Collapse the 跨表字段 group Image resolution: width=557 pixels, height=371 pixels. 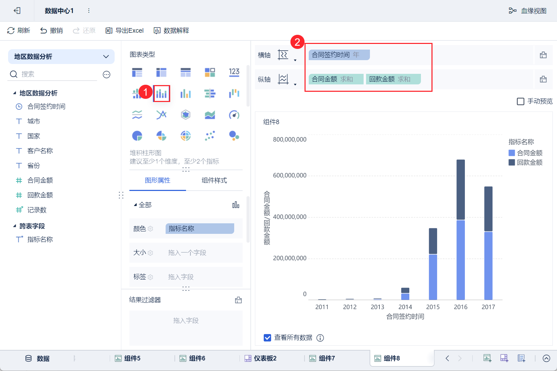tap(14, 226)
